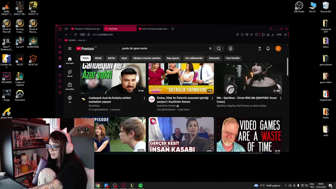Open the Siz (You) section
336x189 pixels.
[70, 99]
